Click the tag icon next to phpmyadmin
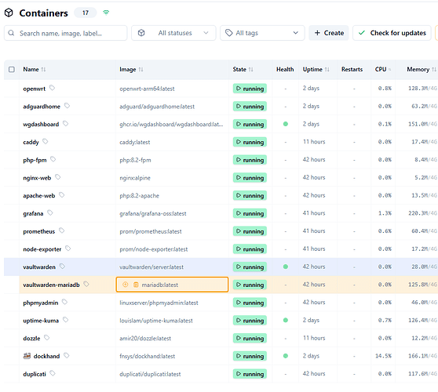Viewport: 438px width, 392px height. [65, 302]
